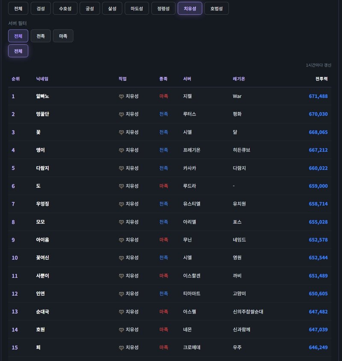Select the 살성 class tab

112,9
